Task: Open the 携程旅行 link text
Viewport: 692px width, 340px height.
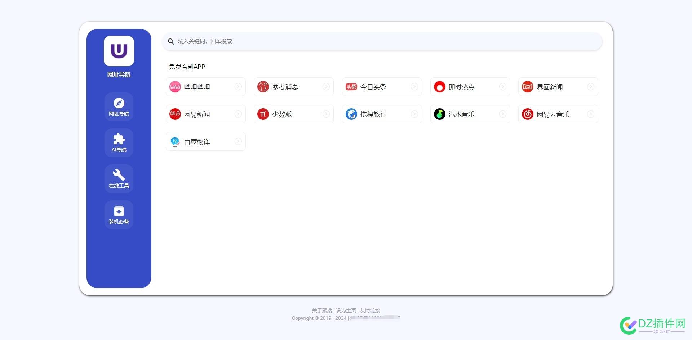Action: pos(373,114)
